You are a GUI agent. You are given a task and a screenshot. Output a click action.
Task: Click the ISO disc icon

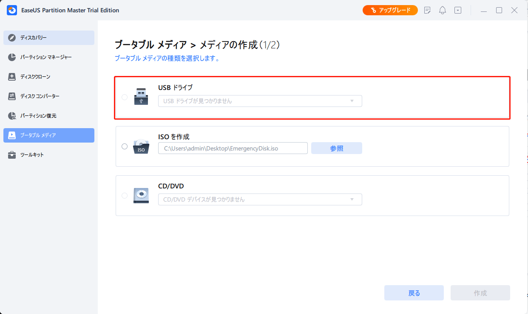click(141, 146)
